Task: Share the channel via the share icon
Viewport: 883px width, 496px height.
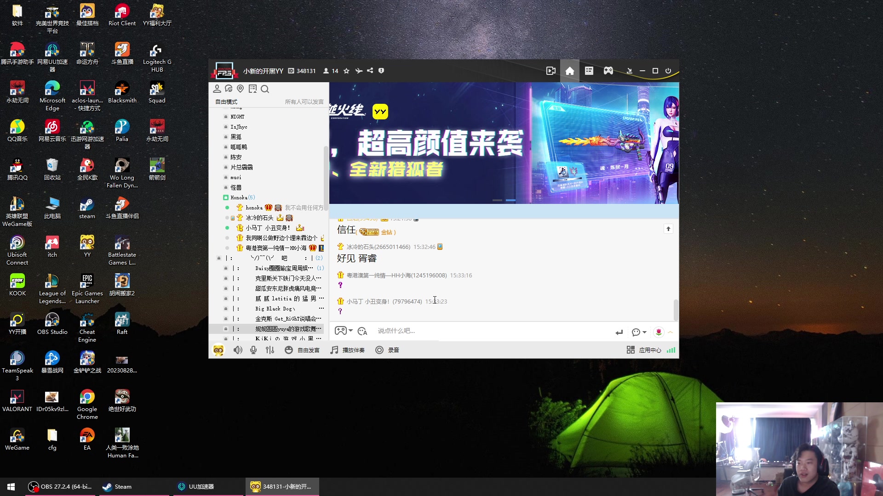Action: pos(371,71)
